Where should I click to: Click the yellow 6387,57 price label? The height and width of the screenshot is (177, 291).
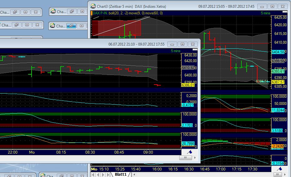[x=278, y=82]
